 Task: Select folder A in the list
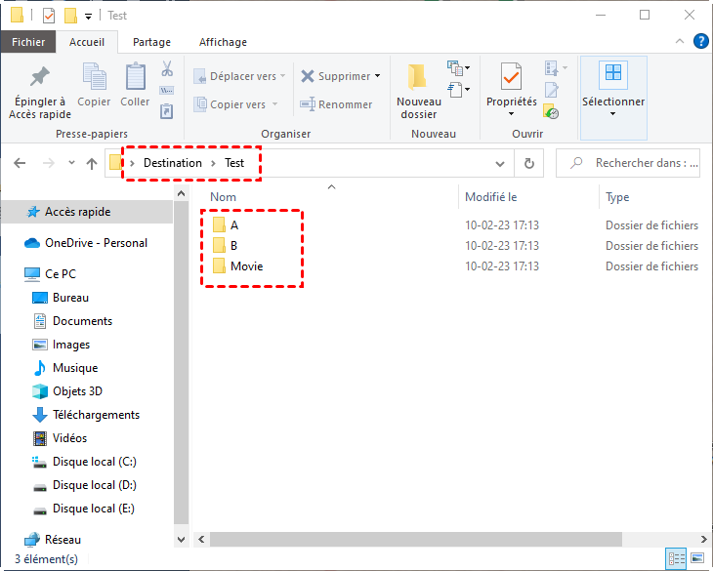click(x=234, y=225)
